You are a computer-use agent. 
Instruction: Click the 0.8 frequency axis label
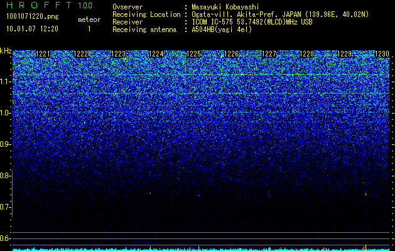coord(5,176)
